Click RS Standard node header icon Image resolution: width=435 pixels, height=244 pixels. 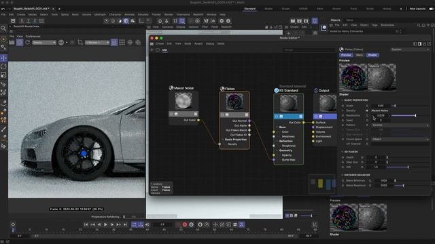[277, 90]
